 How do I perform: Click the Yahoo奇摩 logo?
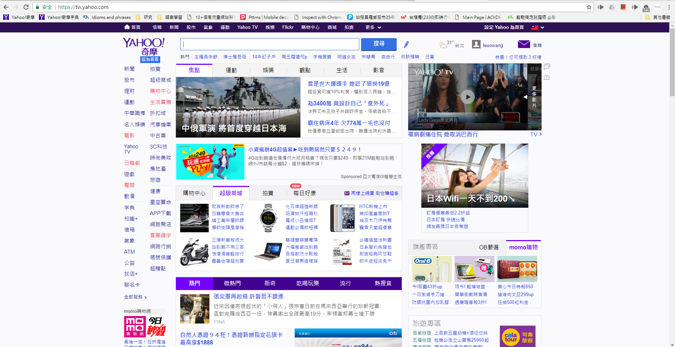(x=144, y=47)
